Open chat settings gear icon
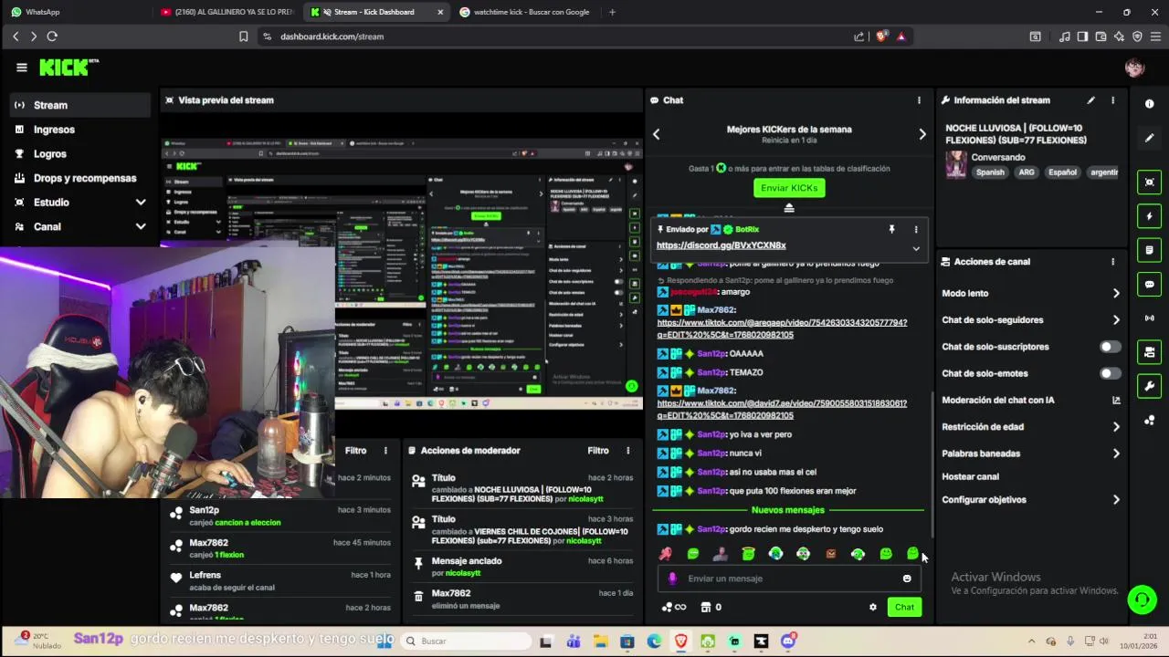1169x657 pixels. pyautogui.click(x=873, y=607)
